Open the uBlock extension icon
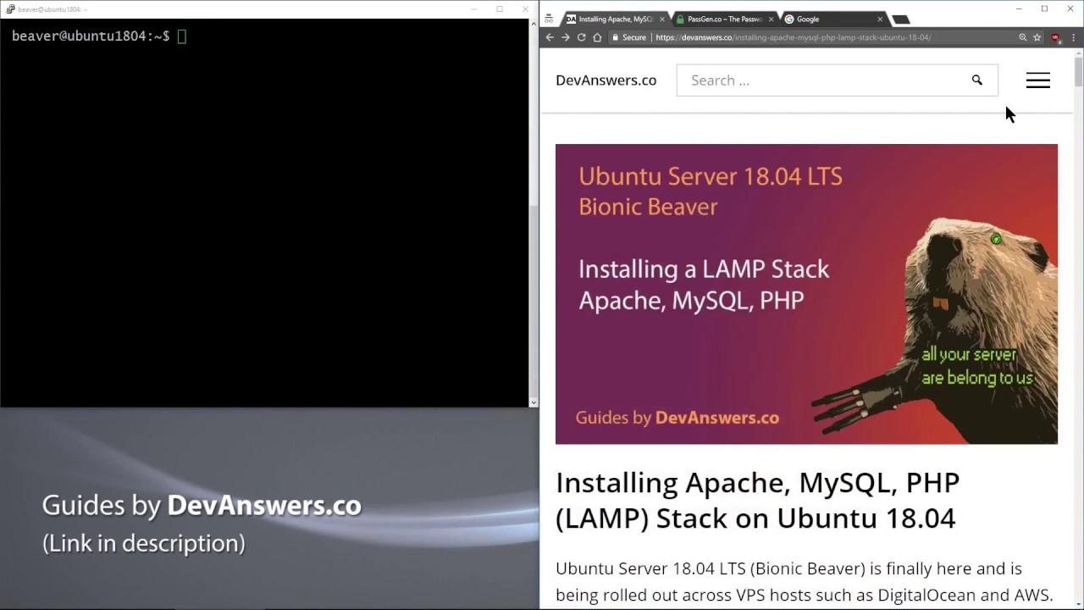This screenshot has width=1084, height=610. point(1055,37)
